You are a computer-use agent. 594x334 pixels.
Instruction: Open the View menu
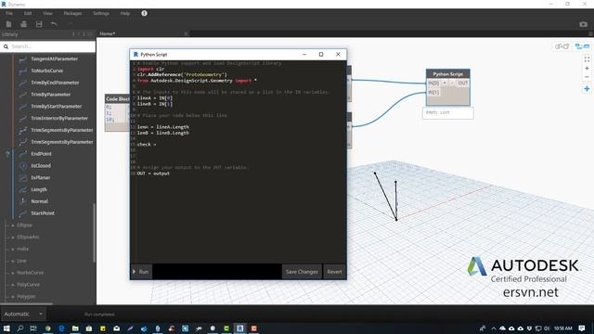click(x=47, y=13)
